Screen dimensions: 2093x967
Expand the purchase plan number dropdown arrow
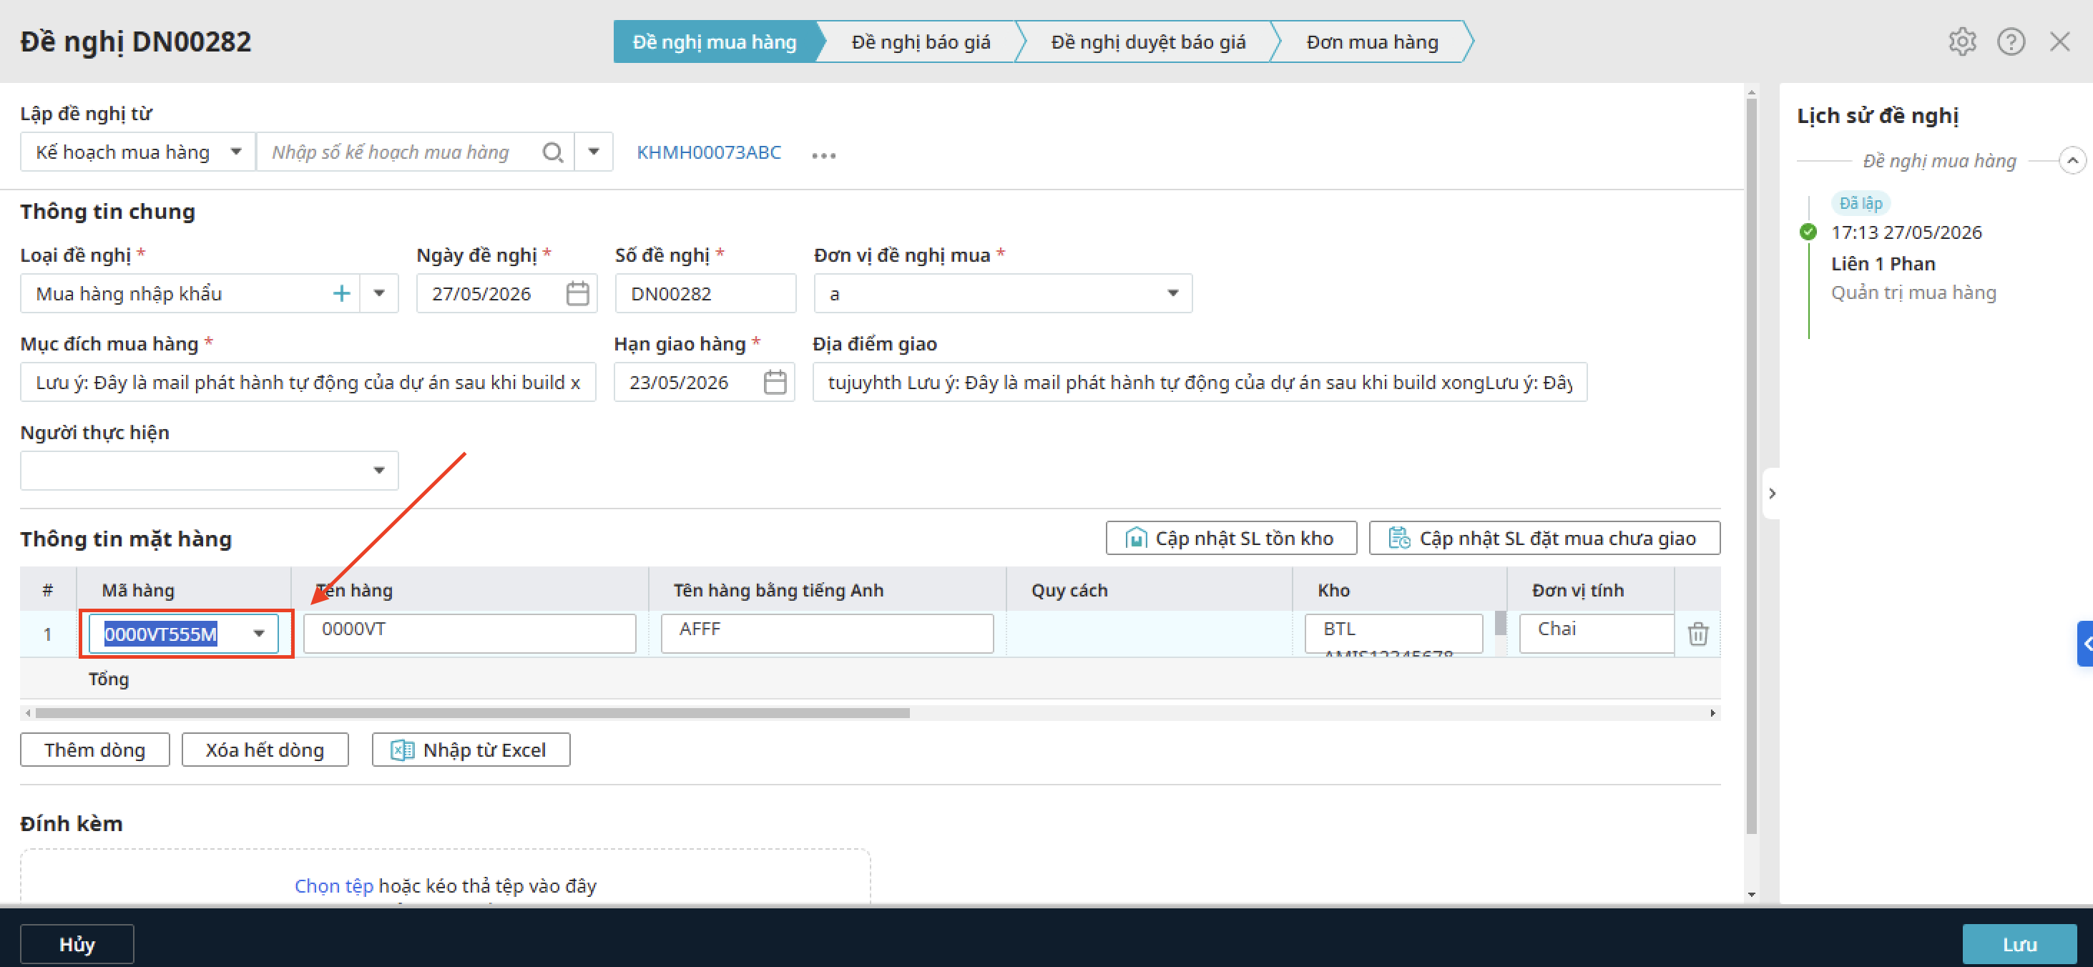(x=594, y=152)
